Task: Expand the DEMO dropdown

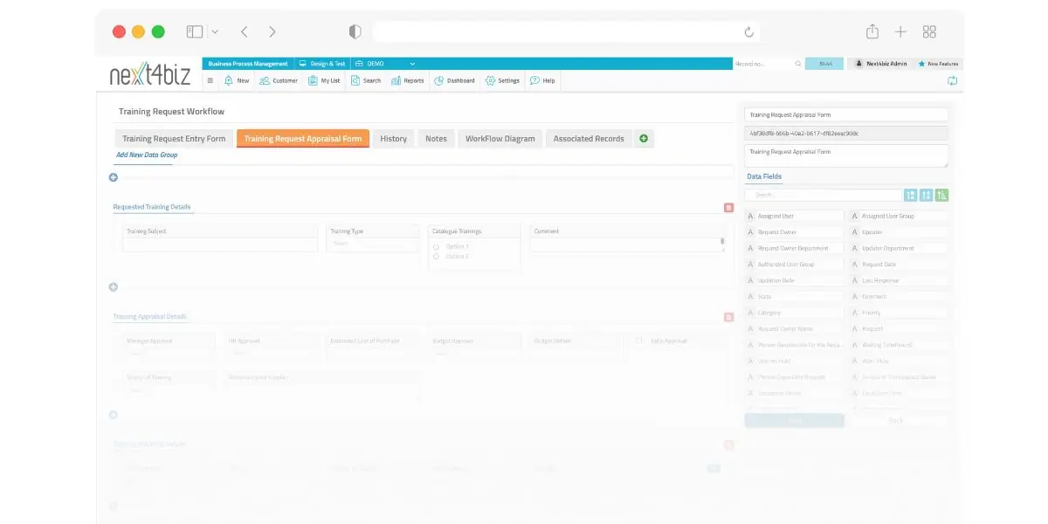Action: point(385,64)
